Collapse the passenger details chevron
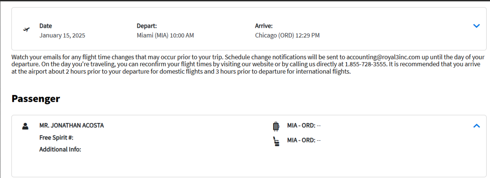 click(476, 126)
